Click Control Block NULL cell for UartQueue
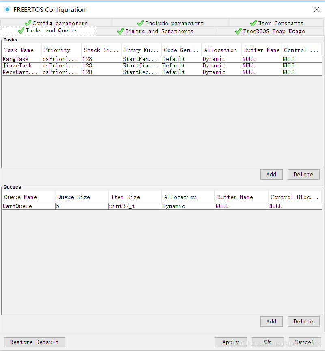The height and width of the screenshot is (351, 325). pyautogui.click(x=295, y=206)
